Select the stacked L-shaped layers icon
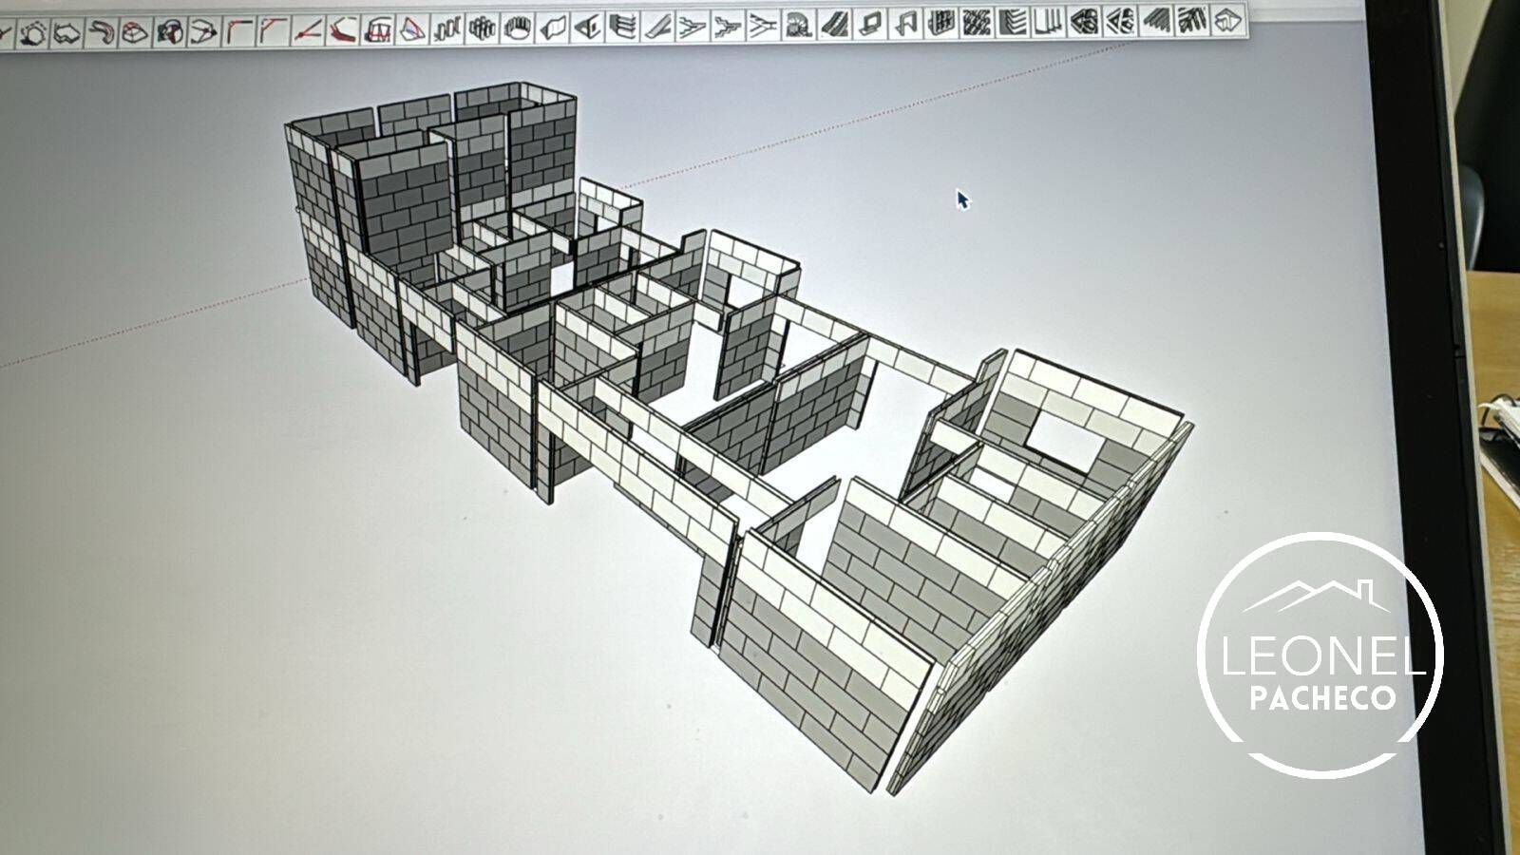Image resolution: width=1520 pixels, height=855 pixels. (x=1013, y=22)
